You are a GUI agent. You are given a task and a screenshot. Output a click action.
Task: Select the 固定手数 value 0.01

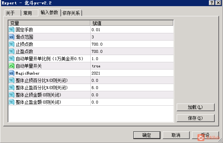tap(96, 30)
